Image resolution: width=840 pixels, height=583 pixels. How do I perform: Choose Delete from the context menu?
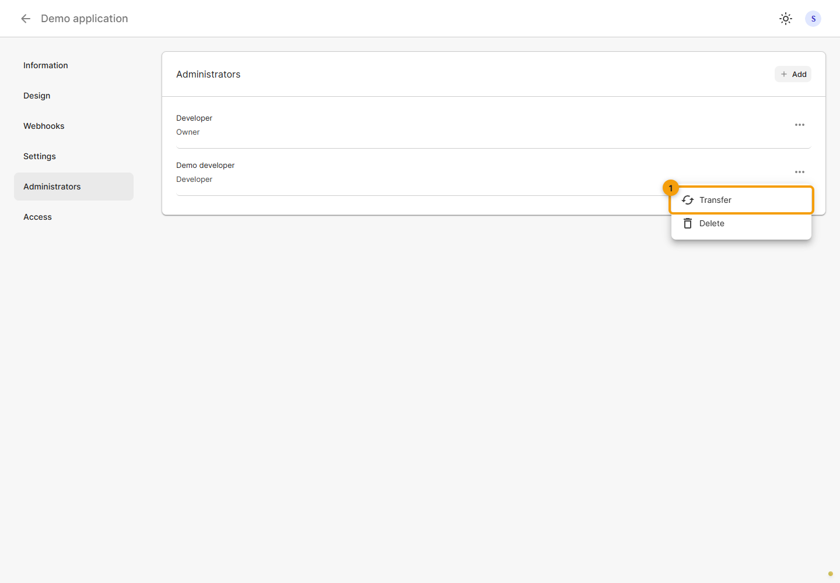coord(741,223)
